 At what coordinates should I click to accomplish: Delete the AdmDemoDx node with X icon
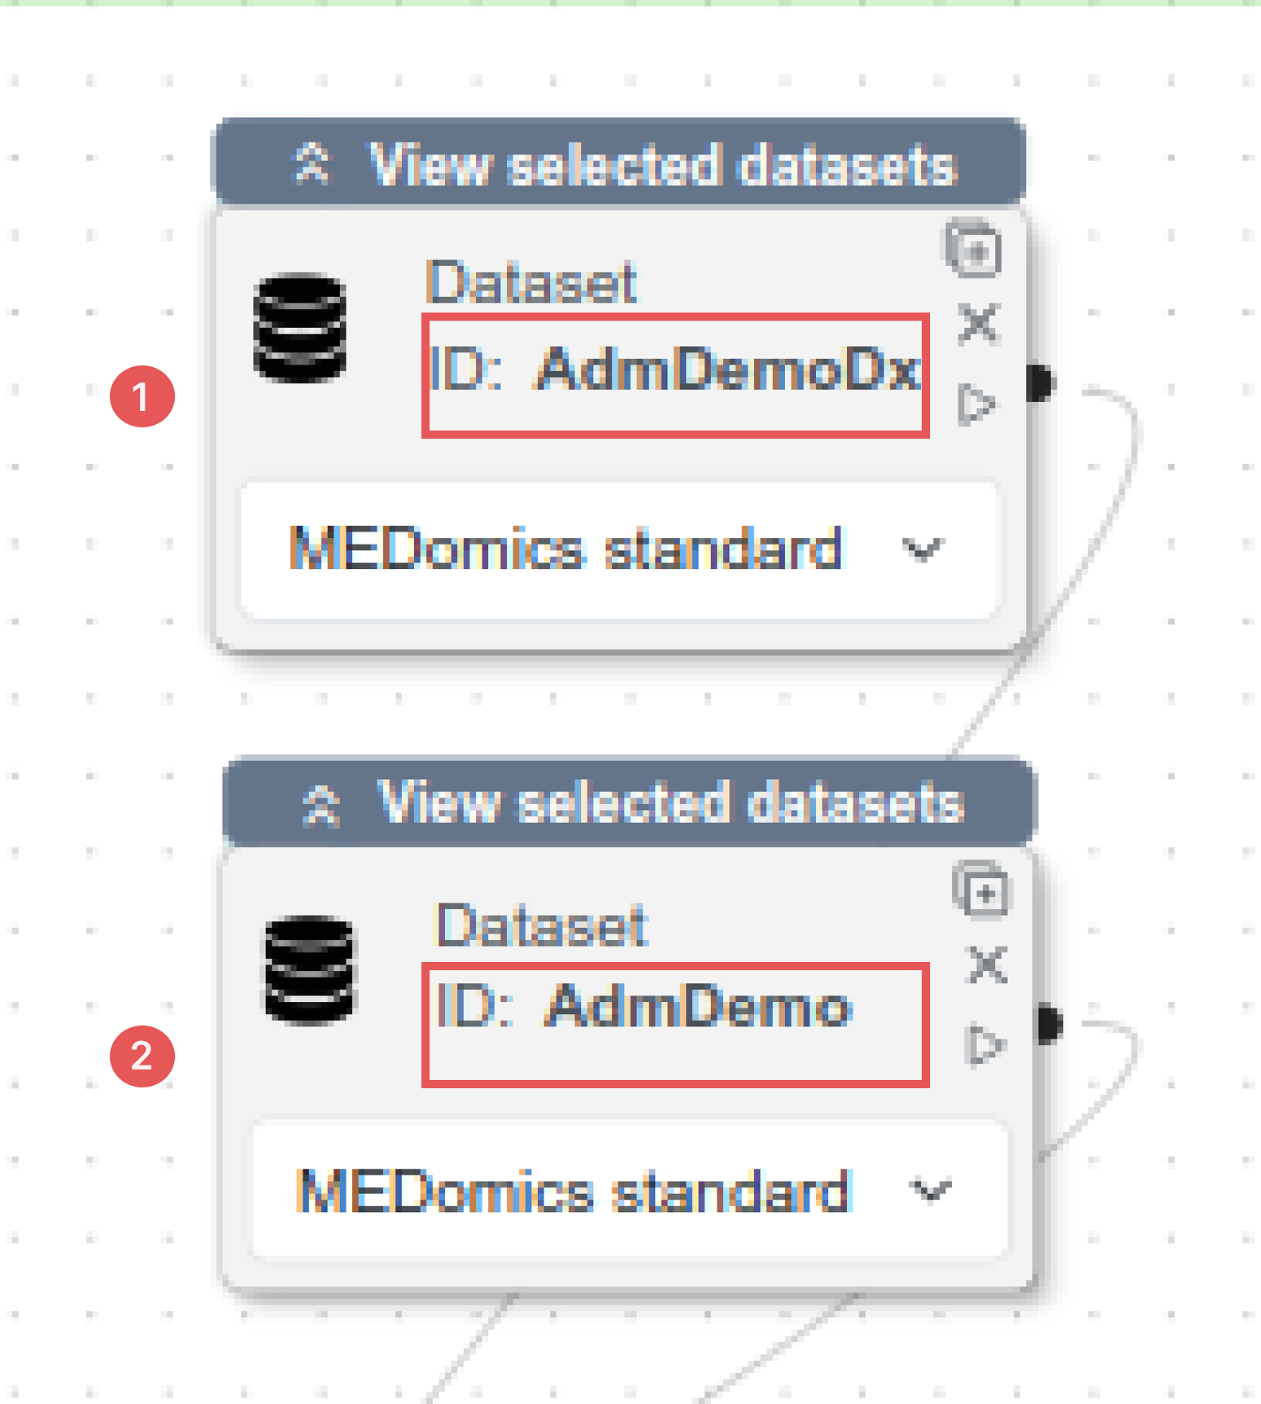[977, 324]
